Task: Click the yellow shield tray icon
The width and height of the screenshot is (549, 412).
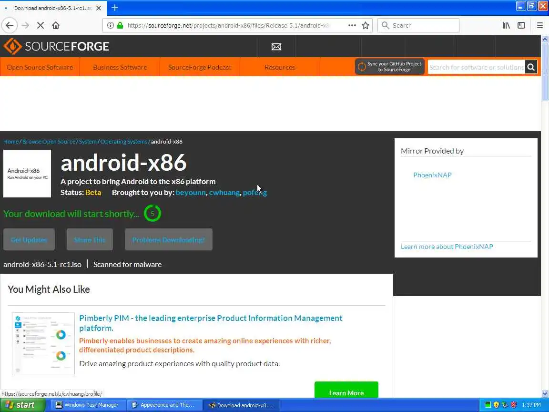Action: click(x=496, y=405)
